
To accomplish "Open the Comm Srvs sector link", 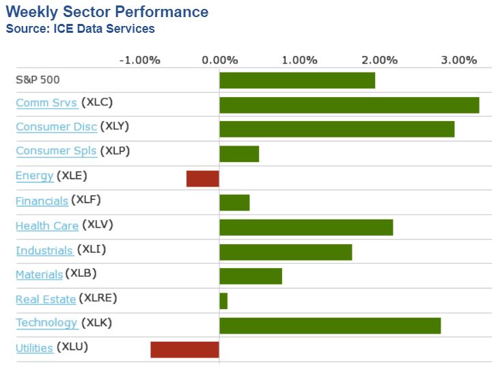I will [46, 103].
